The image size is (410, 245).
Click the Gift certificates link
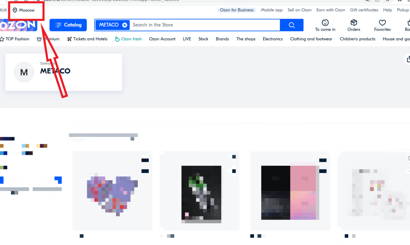click(x=364, y=10)
